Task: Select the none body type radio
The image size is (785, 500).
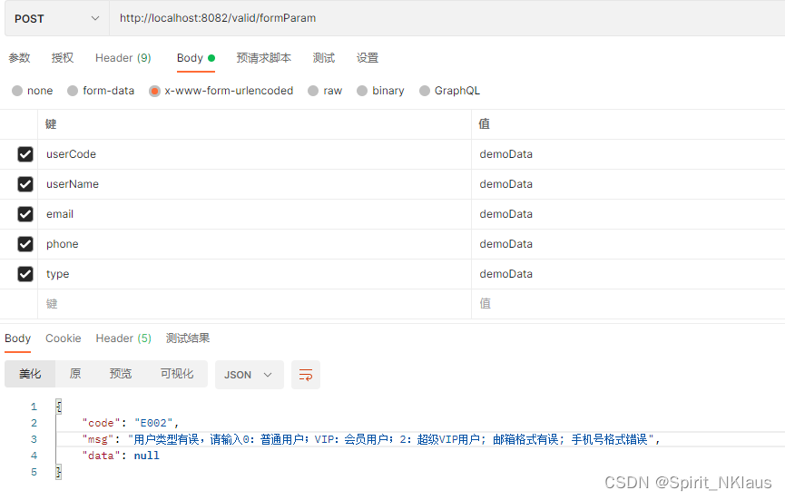Action: point(17,91)
